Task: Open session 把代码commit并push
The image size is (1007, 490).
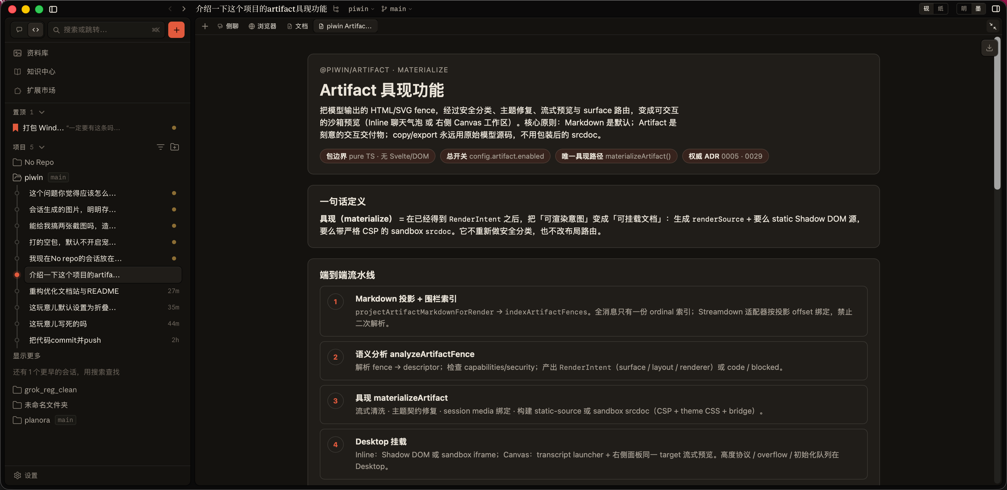Action: point(103,340)
